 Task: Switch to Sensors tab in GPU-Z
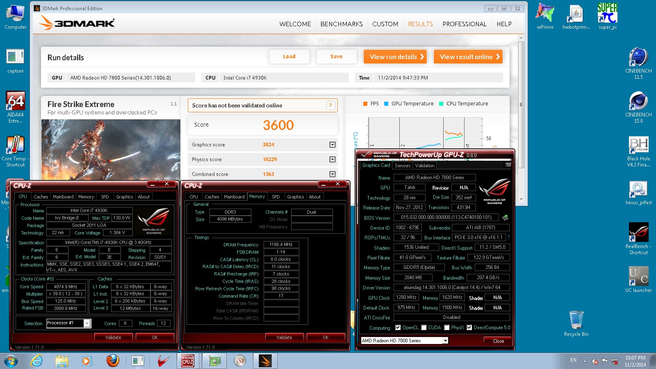[x=403, y=166]
